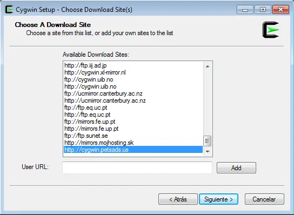Select mirror ftp://cygwin.uib.no
Viewport: 294px width, 215px height.
133,79
